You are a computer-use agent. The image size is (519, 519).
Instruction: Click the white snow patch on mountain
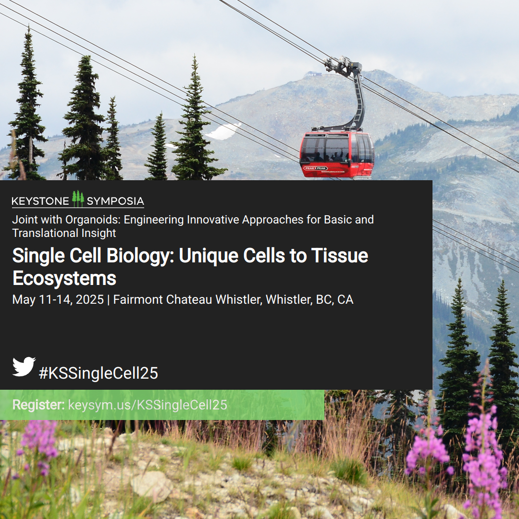pyautogui.click(x=224, y=131)
